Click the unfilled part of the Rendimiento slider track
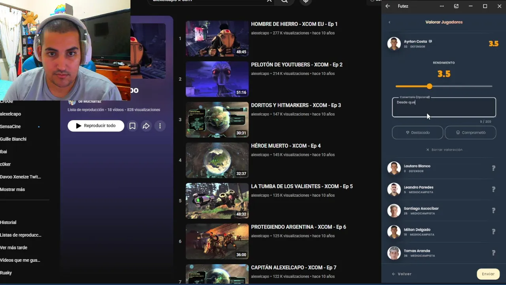 coord(462,86)
